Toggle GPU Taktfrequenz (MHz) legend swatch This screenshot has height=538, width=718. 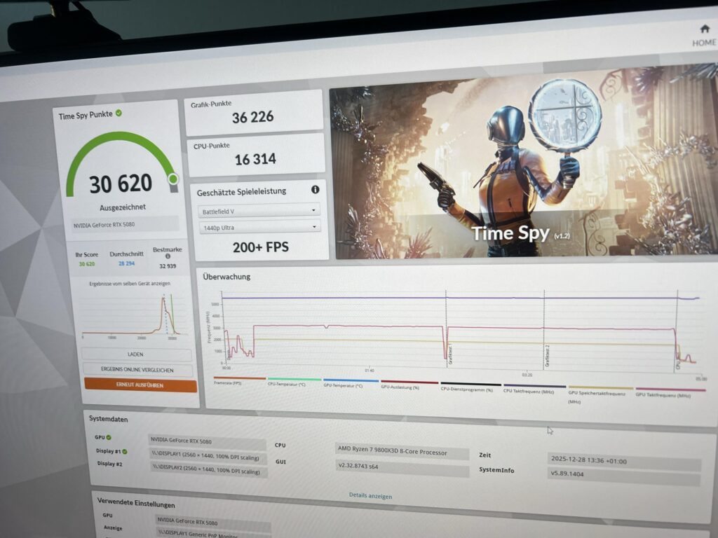click(x=670, y=389)
